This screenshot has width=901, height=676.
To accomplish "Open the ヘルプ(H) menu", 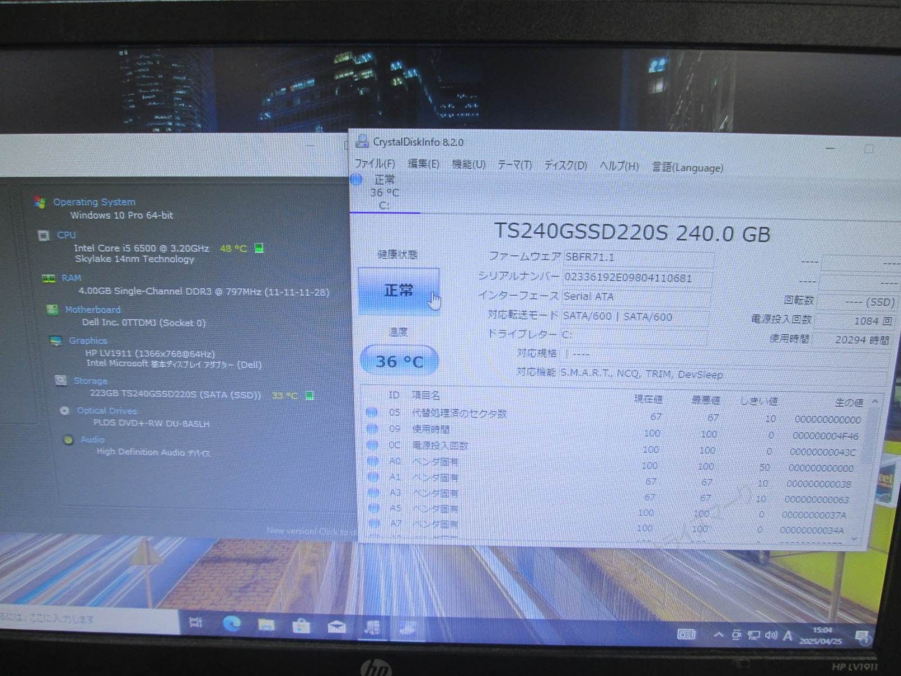I will click(619, 166).
